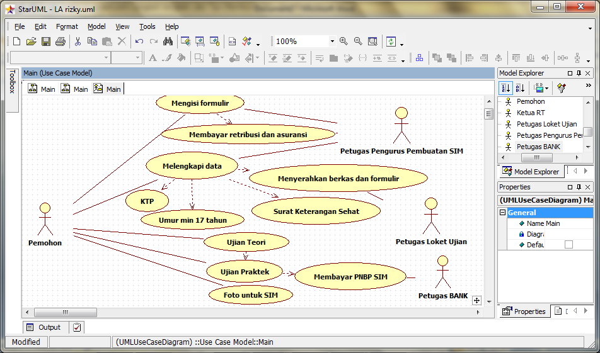Select Petugas BANK in Model Explorer
The image size is (600, 353).
coord(538,147)
